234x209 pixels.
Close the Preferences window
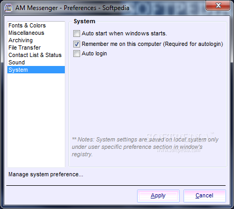(218, 5)
